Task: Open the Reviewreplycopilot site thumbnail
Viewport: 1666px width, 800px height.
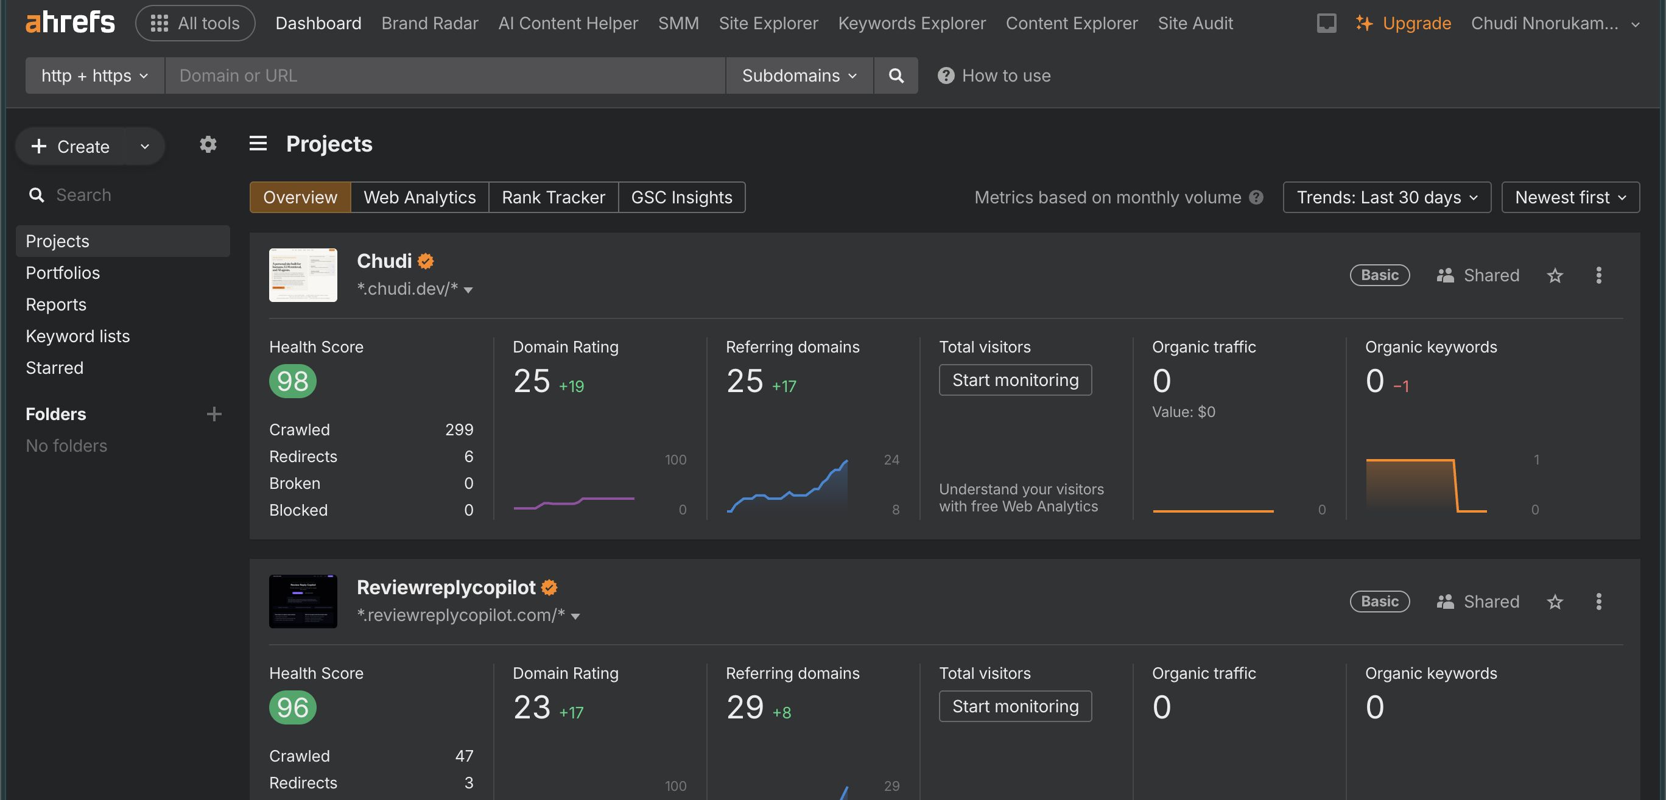Action: tap(303, 602)
